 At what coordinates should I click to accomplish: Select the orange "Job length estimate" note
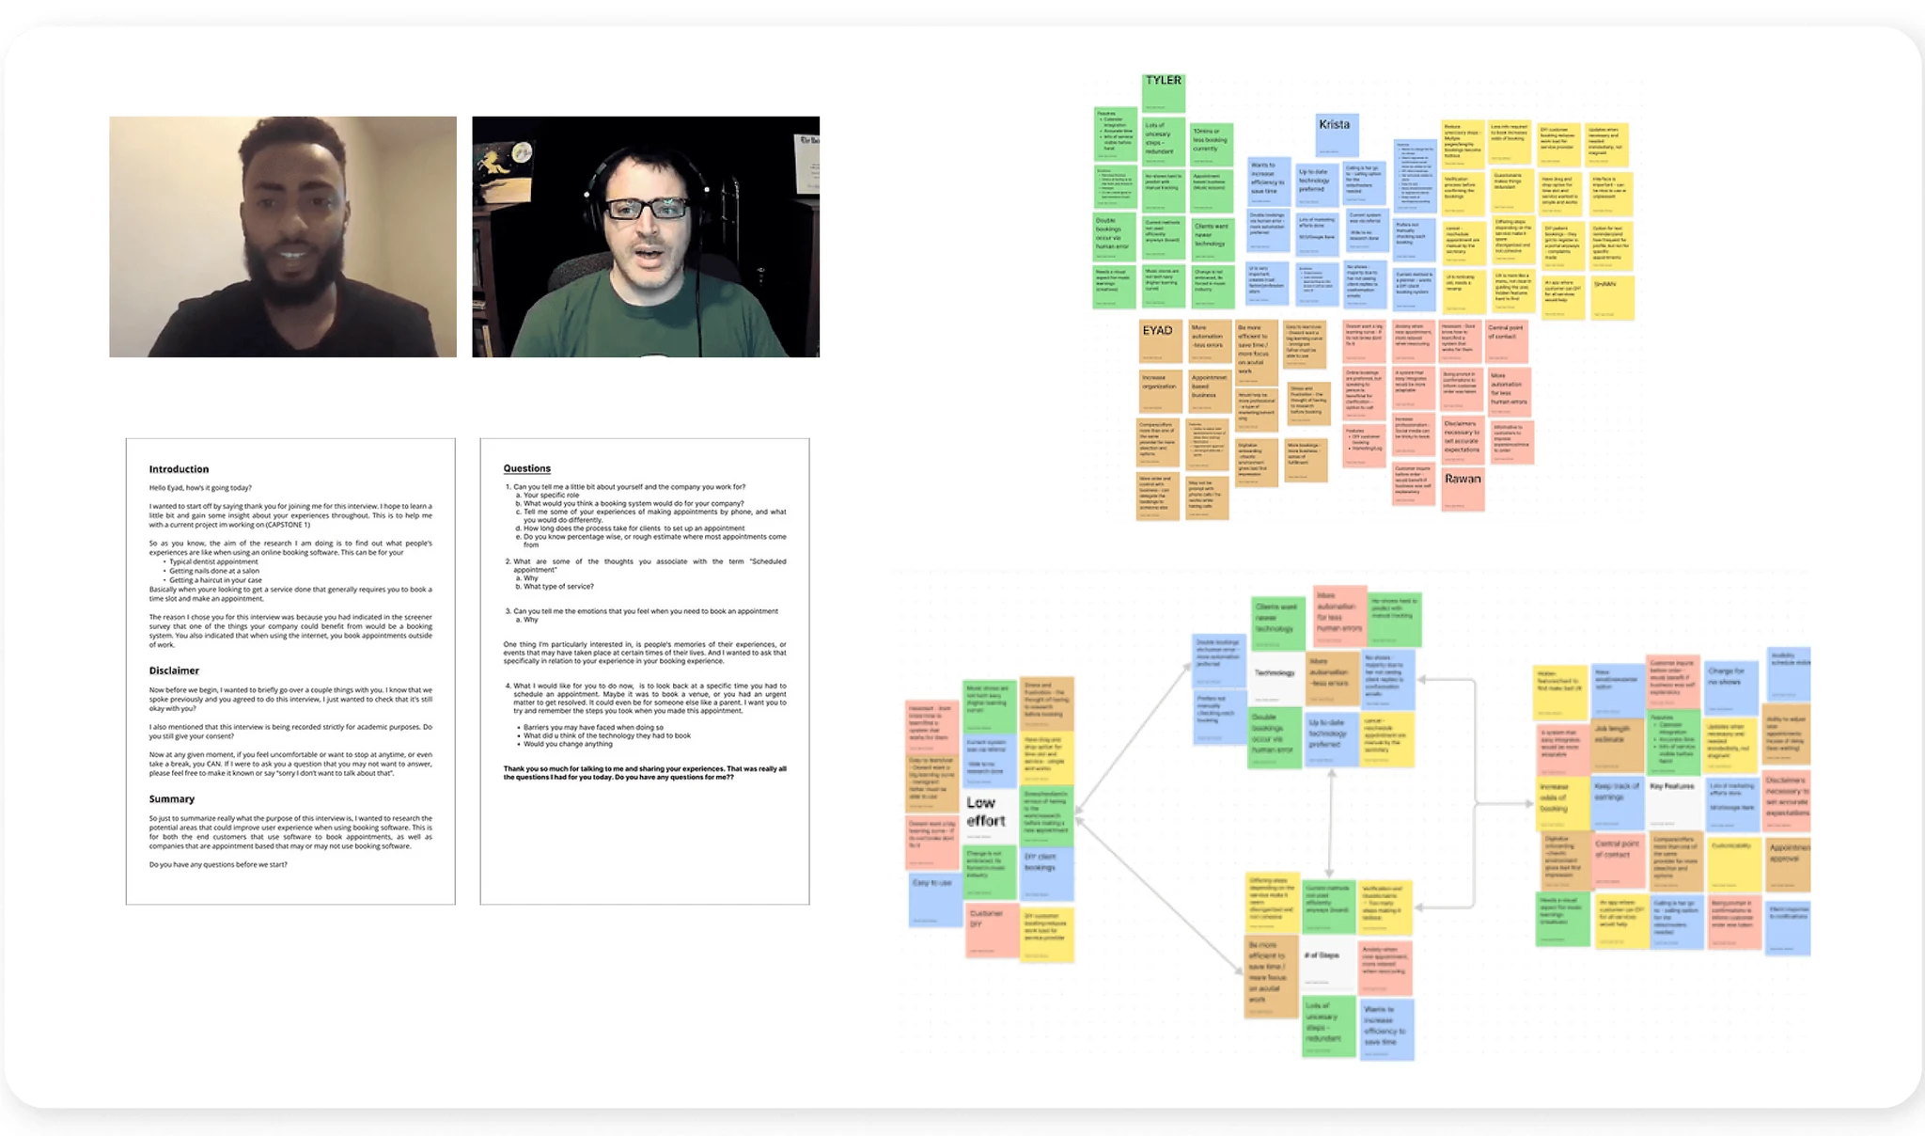1619,745
